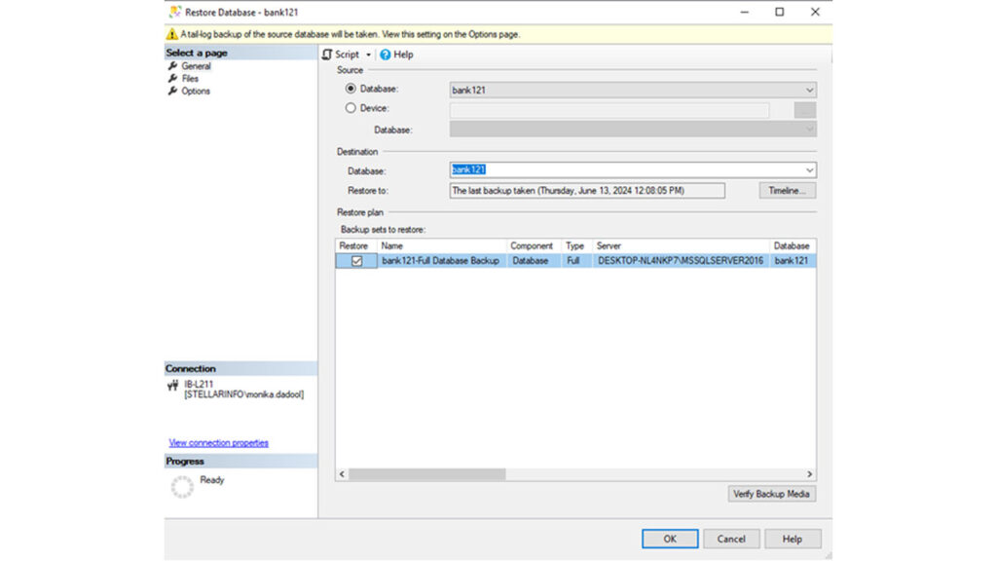The width and height of the screenshot is (997, 561).
Task: Maximize the Restore Database window
Action: coord(780,12)
